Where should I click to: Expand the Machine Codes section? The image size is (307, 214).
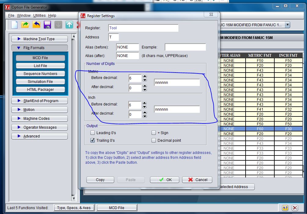pyautogui.click(x=39, y=118)
